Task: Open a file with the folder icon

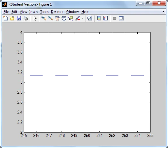Action: (12, 18)
